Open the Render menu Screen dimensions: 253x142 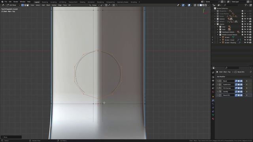point(16,2)
